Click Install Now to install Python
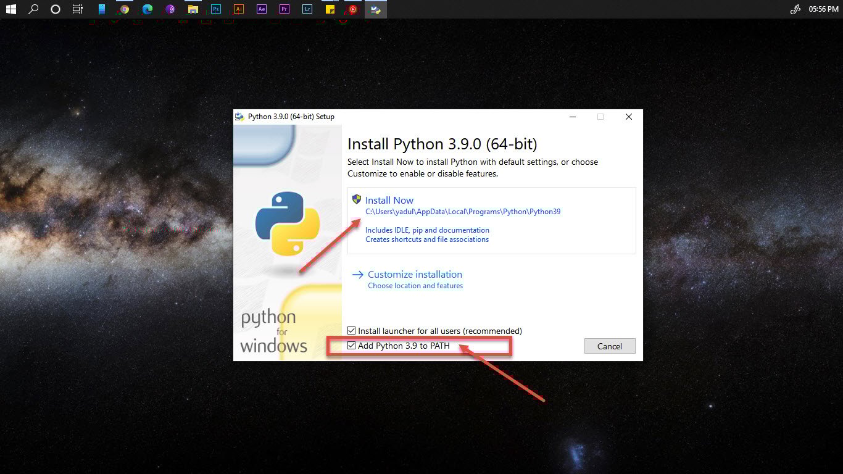Image resolution: width=843 pixels, height=474 pixels. click(389, 201)
